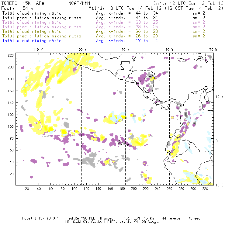Image resolution: width=225 pixels, height=225 pixels.
Task: Select the 120 tick on the horizontal axis
Action: pyautogui.click(x=86, y=189)
